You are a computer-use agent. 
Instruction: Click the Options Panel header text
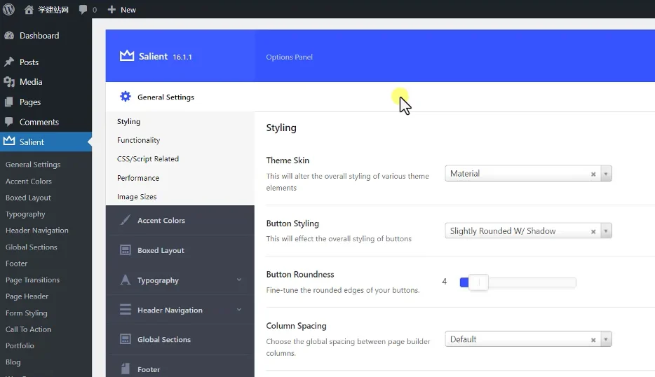289,57
